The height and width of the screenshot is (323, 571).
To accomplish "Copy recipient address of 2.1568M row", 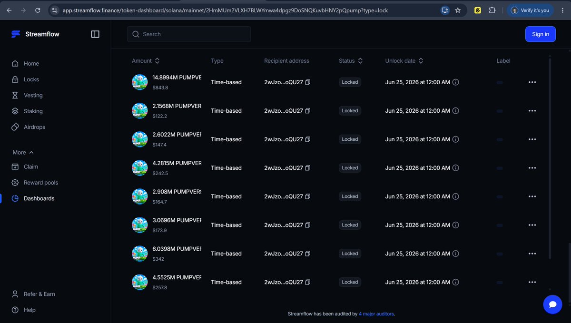I will pyautogui.click(x=308, y=111).
